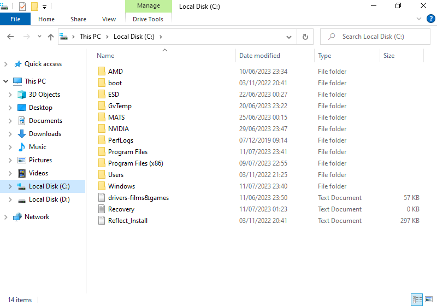This screenshot has width=437, height=306.
Task: Expand the Local Disk (D:) tree node
Action: [x=10, y=199]
